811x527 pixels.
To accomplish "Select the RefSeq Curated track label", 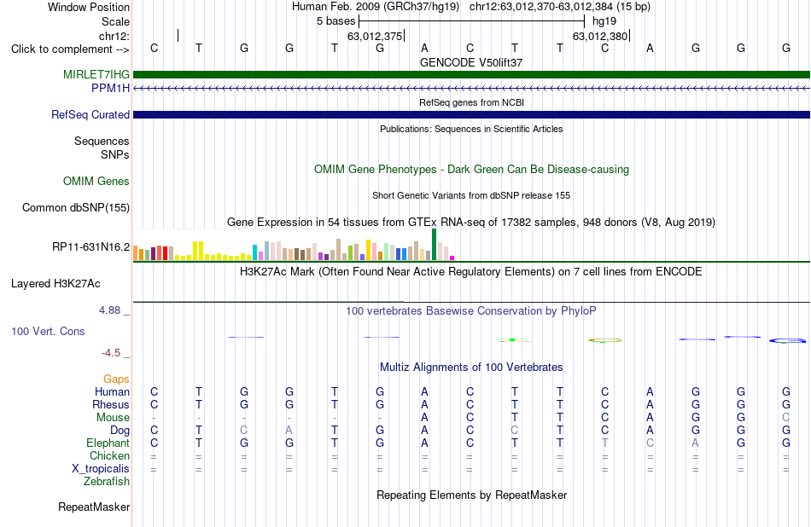I will click(90, 115).
